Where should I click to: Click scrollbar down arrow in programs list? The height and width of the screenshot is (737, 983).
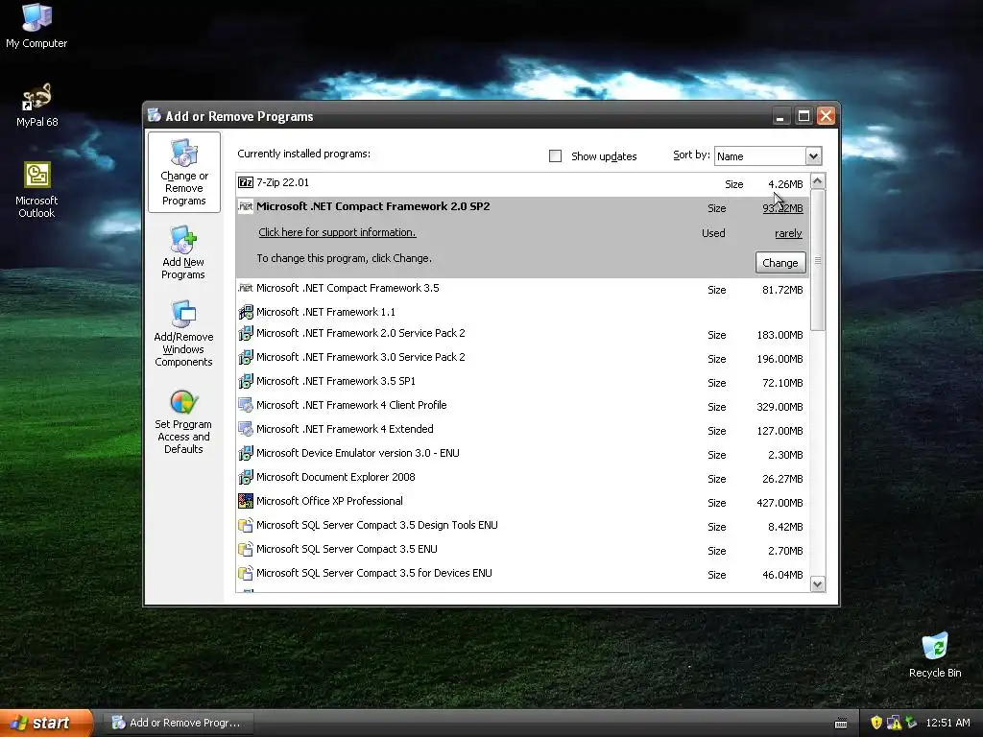pos(818,584)
